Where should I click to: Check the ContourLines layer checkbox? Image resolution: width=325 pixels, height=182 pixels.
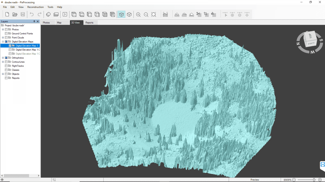click(x=6, y=62)
